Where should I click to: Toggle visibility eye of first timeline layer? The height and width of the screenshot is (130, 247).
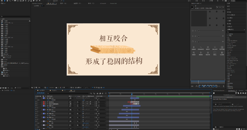(36, 98)
